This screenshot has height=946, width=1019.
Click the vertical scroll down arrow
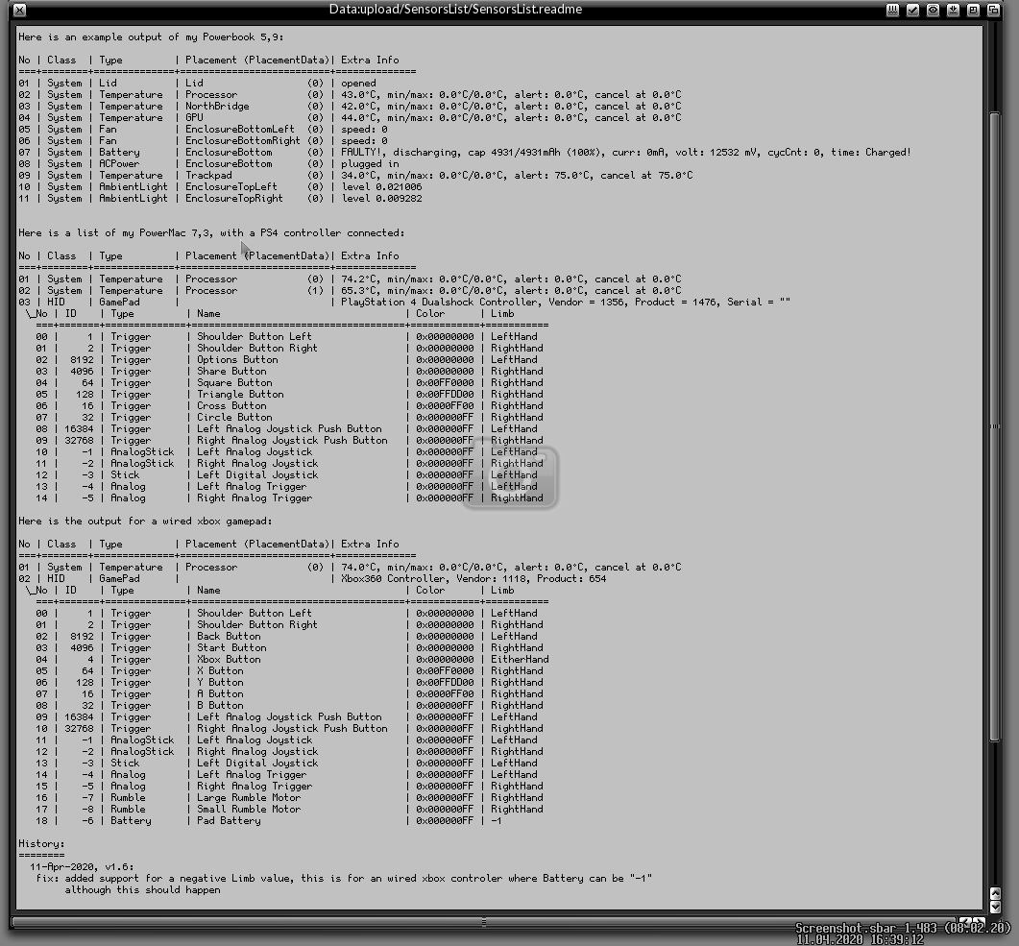tap(995, 907)
